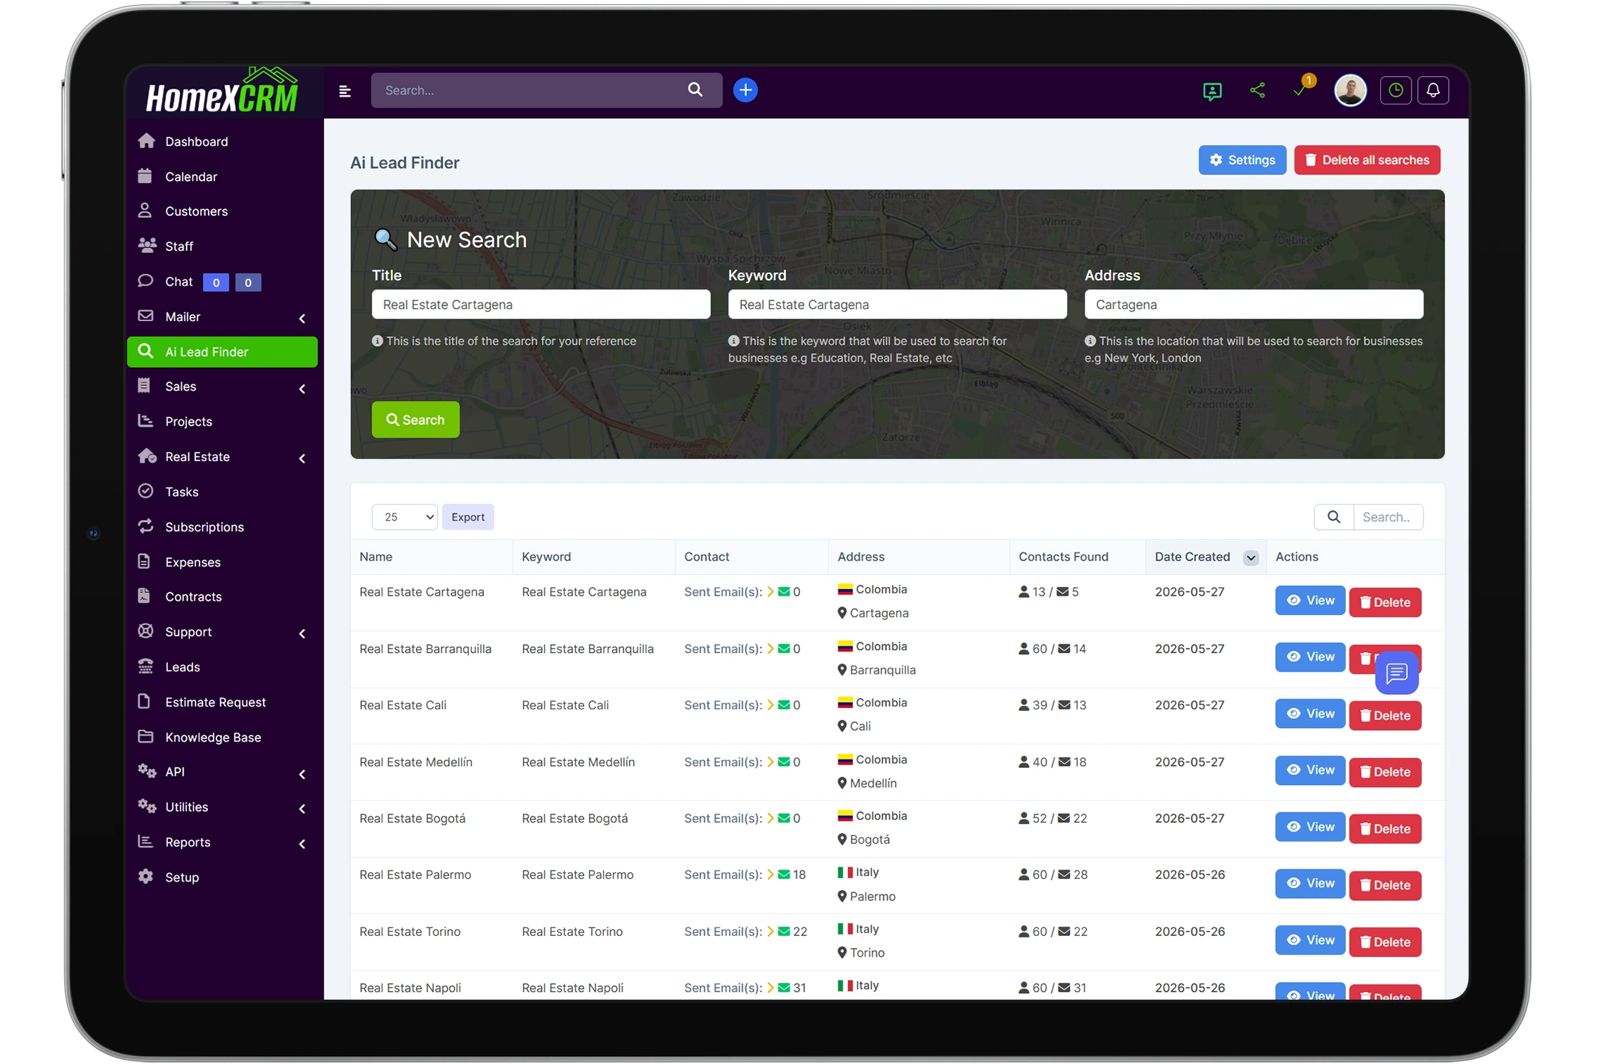Click the Settings button
1601x1064 pixels.
pyautogui.click(x=1242, y=160)
